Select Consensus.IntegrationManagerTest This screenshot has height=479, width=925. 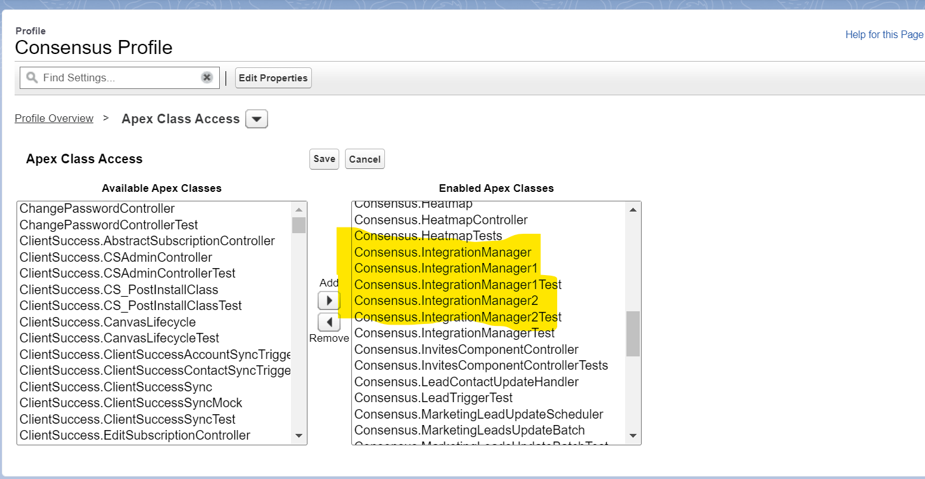coord(489,333)
